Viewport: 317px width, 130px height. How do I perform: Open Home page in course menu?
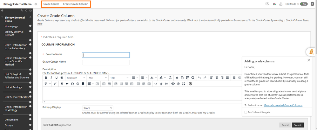click(11, 26)
